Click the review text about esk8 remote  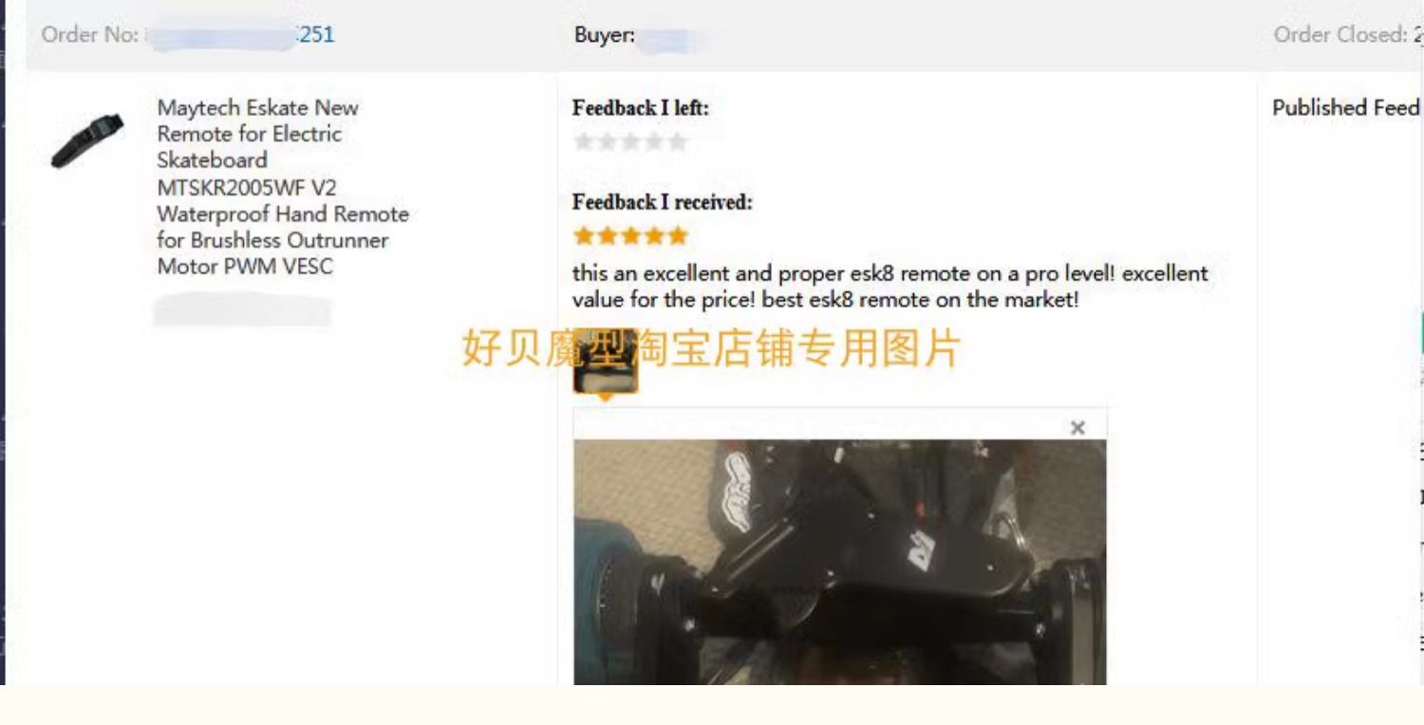890,287
